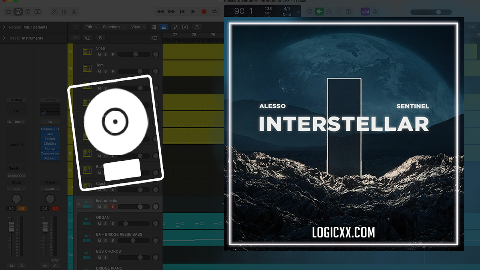Click the red Record button
Image resolution: width=480 pixels, height=270 pixels.
pos(204,12)
